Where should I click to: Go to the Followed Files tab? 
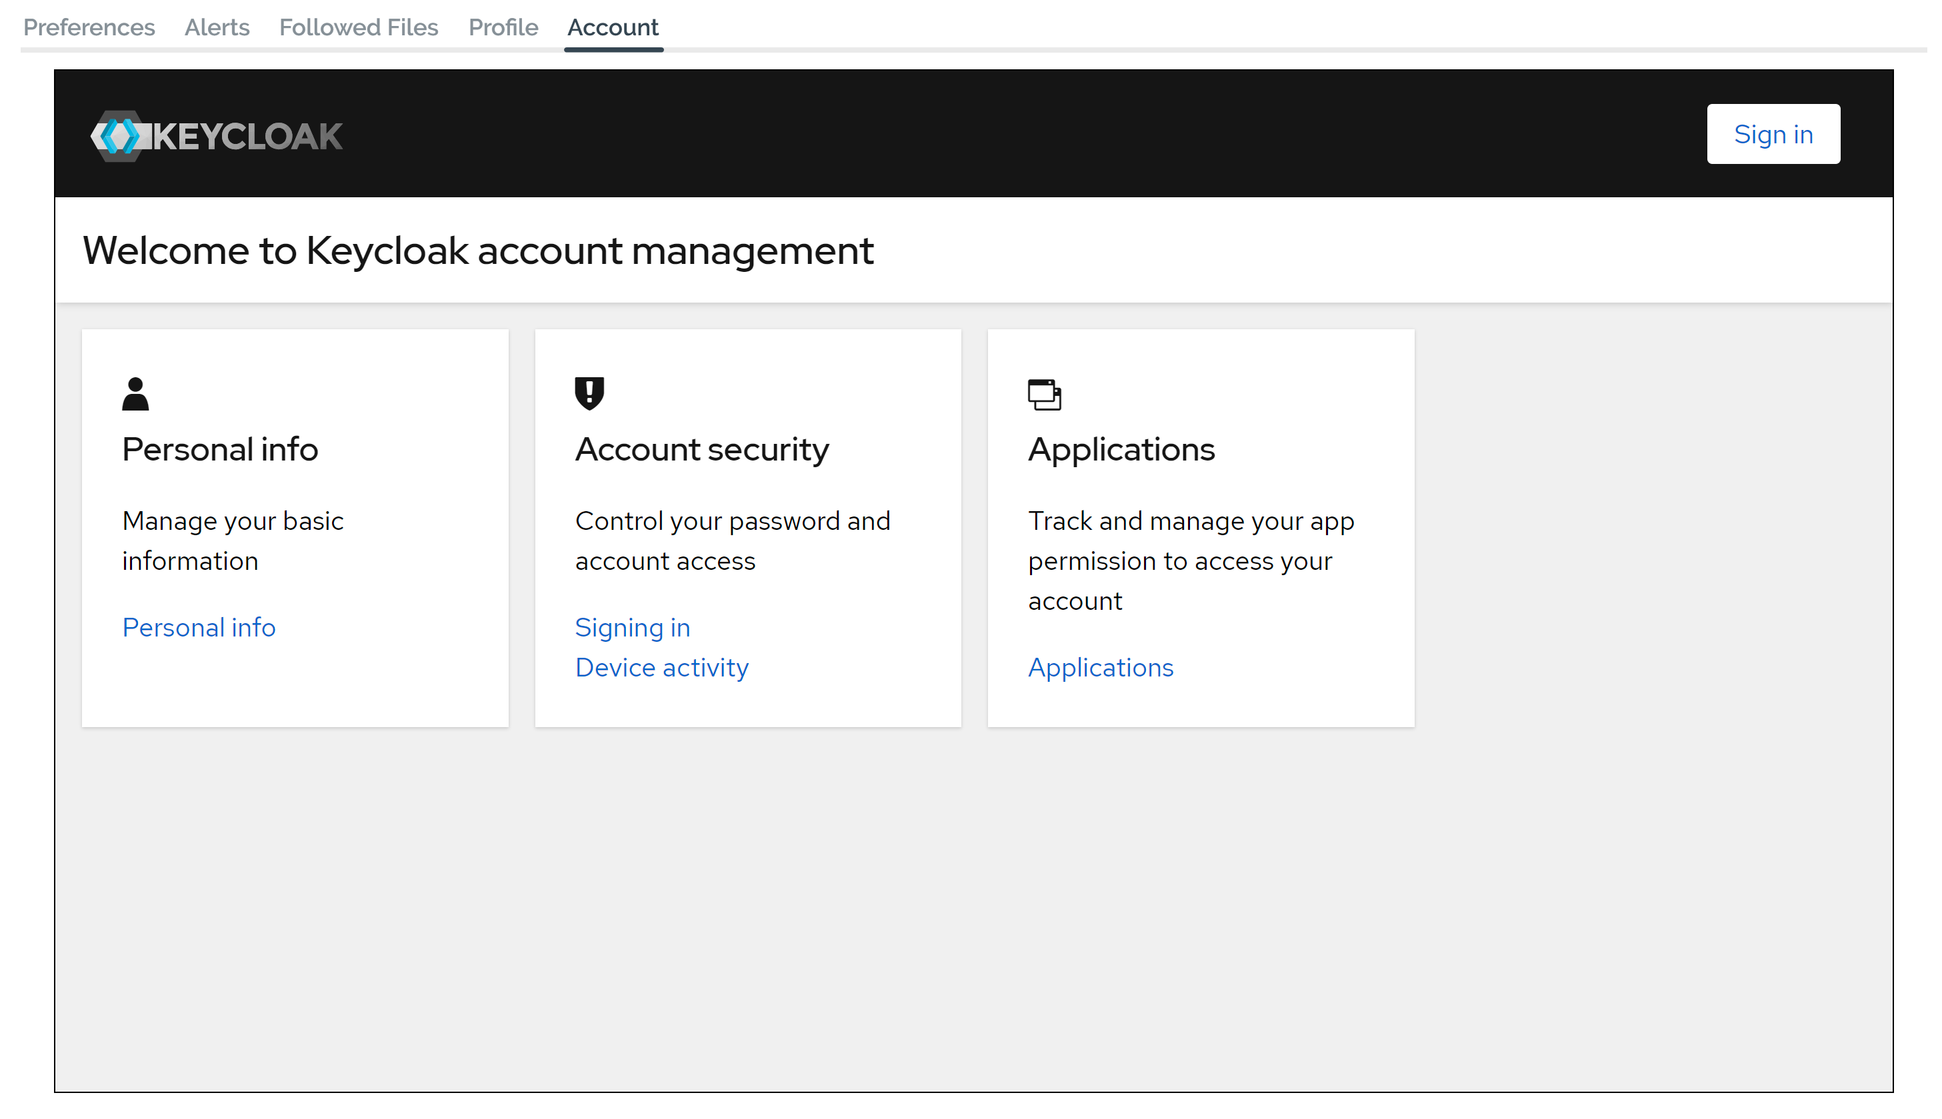[358, 28]
